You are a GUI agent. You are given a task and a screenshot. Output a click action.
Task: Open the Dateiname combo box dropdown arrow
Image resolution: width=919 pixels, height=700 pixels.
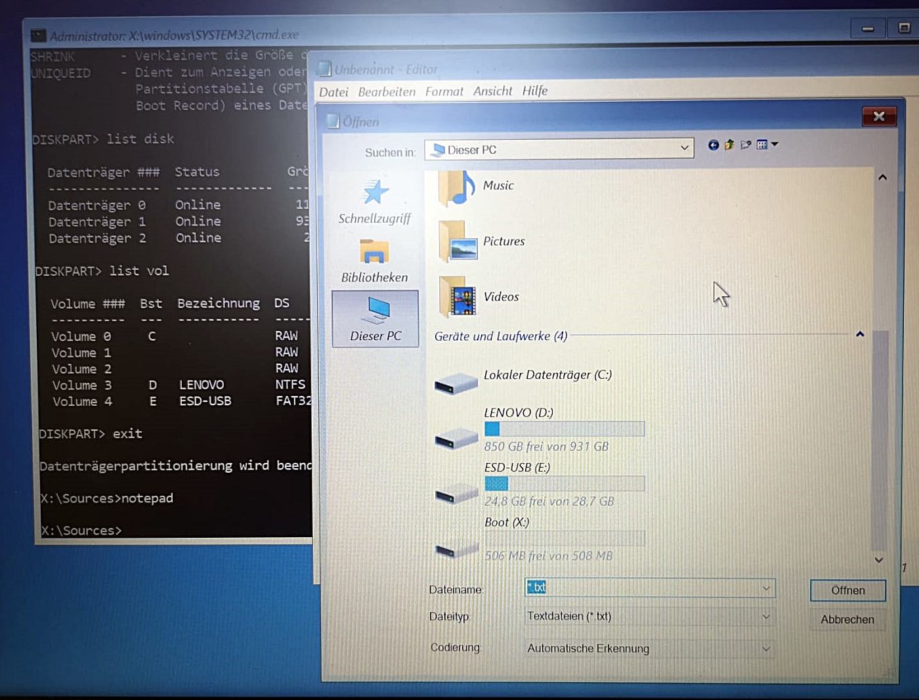(766, 588)
